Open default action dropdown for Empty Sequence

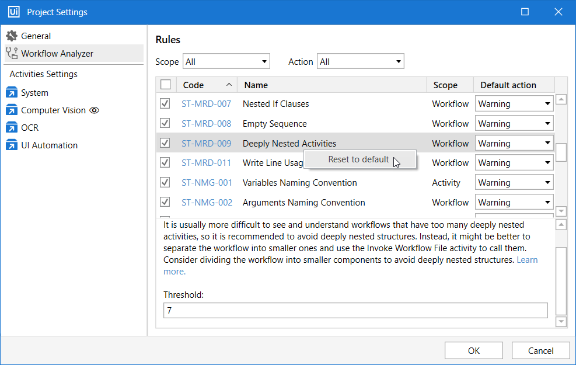point(514,124)
